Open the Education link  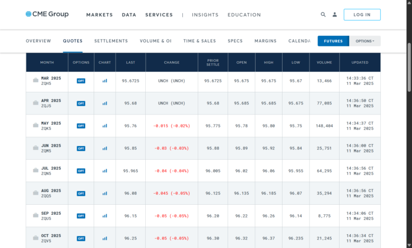244,15
